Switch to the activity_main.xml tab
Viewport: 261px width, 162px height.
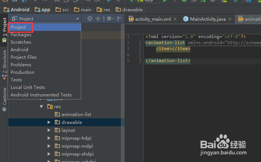click(x=152, y=19)
